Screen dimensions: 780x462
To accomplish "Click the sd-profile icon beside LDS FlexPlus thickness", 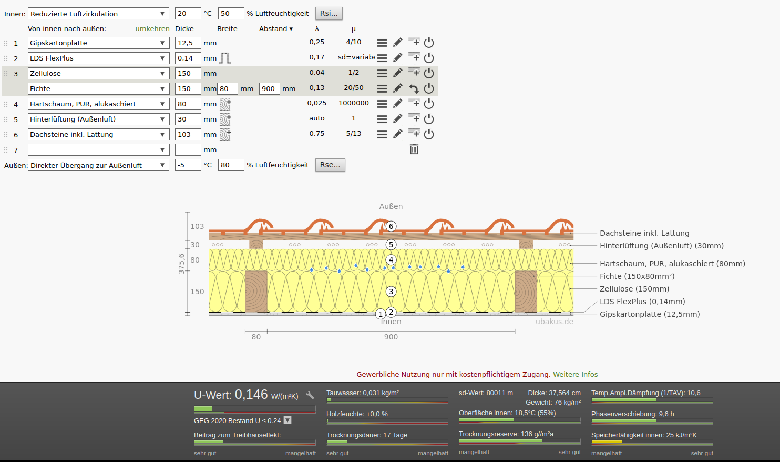I will click(x=225, y=58).
